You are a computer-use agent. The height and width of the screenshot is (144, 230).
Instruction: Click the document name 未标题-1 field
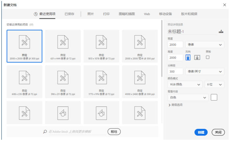click(x=192, y=31)
